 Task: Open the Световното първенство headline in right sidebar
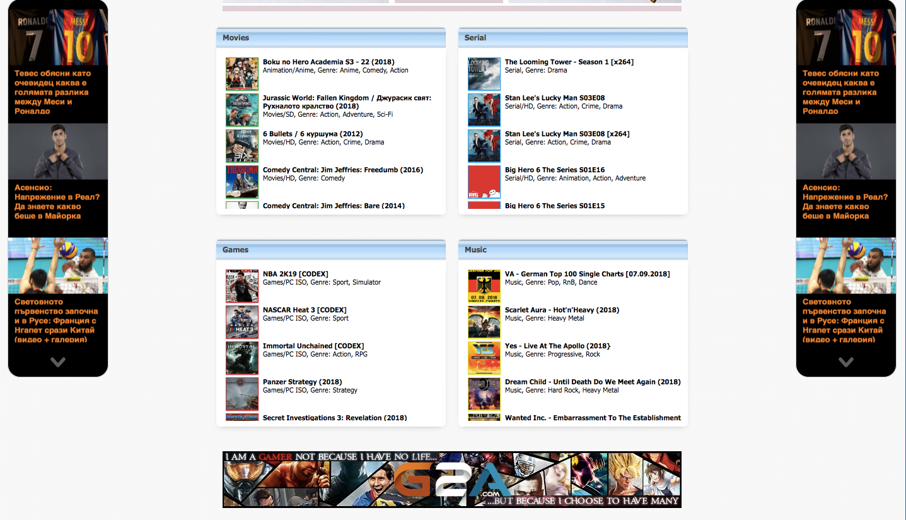tap(844, 321)
